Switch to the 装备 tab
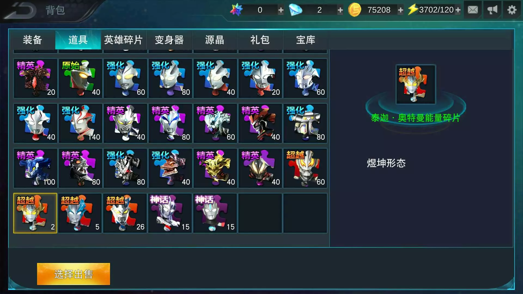The height and width of the screenshot is (294, 523). click(x=32, y=40)
